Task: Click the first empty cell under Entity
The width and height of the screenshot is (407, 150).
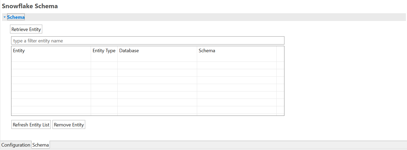Action: [51, 65]
